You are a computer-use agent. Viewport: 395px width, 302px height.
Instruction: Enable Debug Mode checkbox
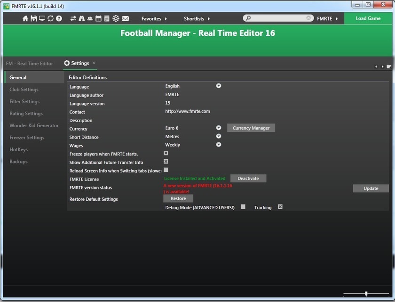click(x=243, y=207)
